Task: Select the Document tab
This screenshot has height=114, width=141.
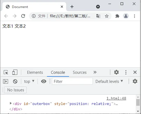Action: click(34, 7)
